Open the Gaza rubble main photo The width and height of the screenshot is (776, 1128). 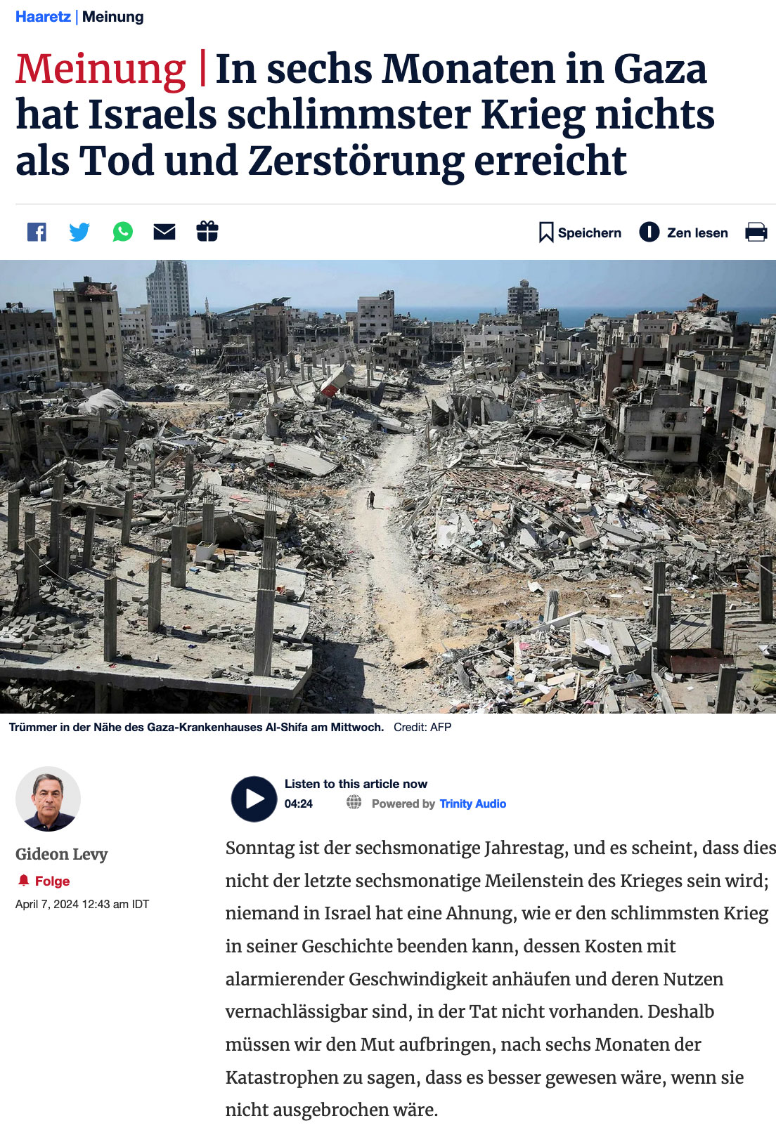click(388, 487)
